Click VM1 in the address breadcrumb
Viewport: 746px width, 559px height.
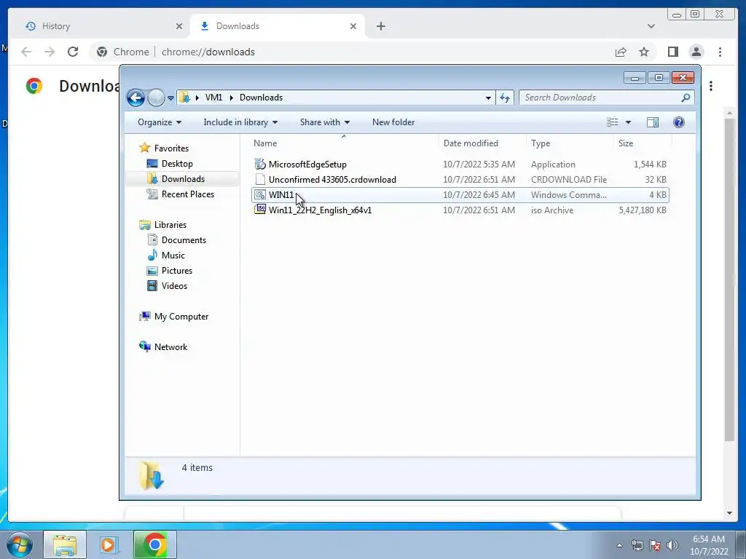213,98
